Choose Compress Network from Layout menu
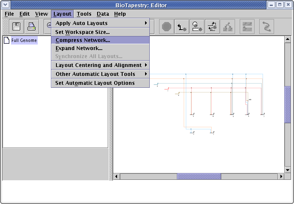The width and height of the screenshot is (294, 204). pos(83,40)
